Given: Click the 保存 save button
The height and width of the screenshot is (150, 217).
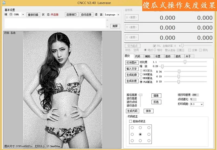Looking at the screenshot, I should pos(148,111).
